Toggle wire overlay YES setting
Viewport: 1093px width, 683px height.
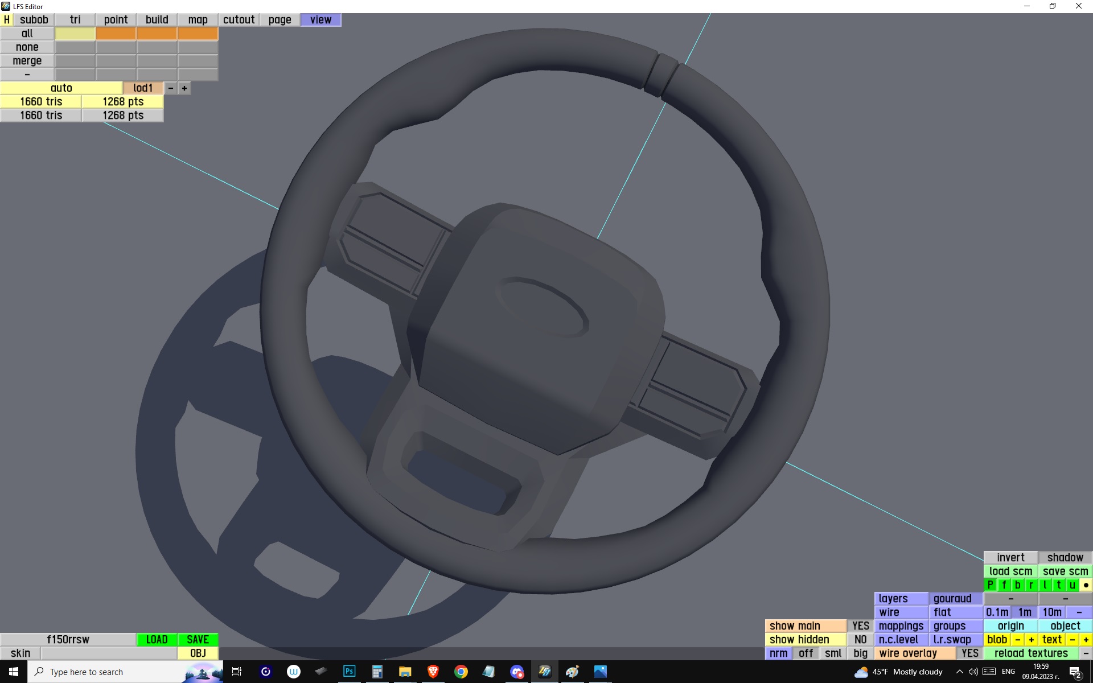point(969,653)
